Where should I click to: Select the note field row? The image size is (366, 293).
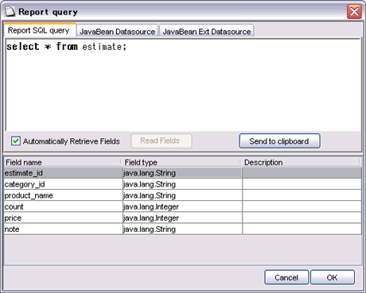[183, 229]
